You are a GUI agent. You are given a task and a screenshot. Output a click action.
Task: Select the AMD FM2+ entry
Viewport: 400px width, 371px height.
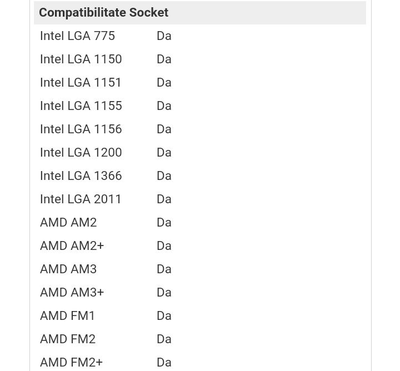pos(71,362)
